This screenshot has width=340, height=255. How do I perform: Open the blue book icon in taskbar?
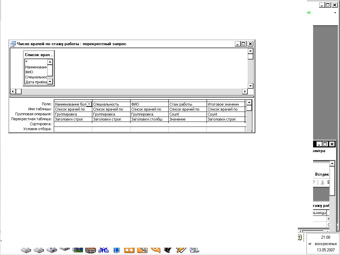(x=117, y=250)
